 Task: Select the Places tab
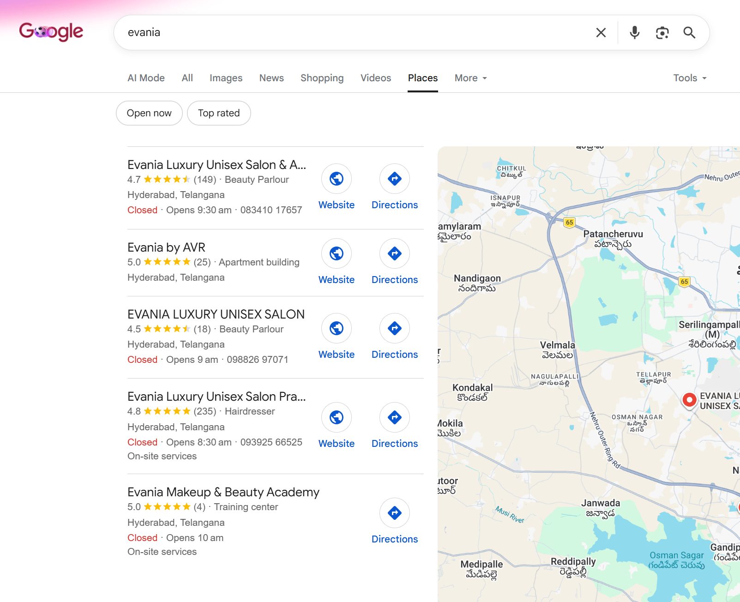(422, 78)
